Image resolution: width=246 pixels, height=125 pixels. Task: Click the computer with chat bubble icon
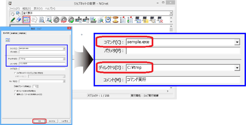coord(153,20)
